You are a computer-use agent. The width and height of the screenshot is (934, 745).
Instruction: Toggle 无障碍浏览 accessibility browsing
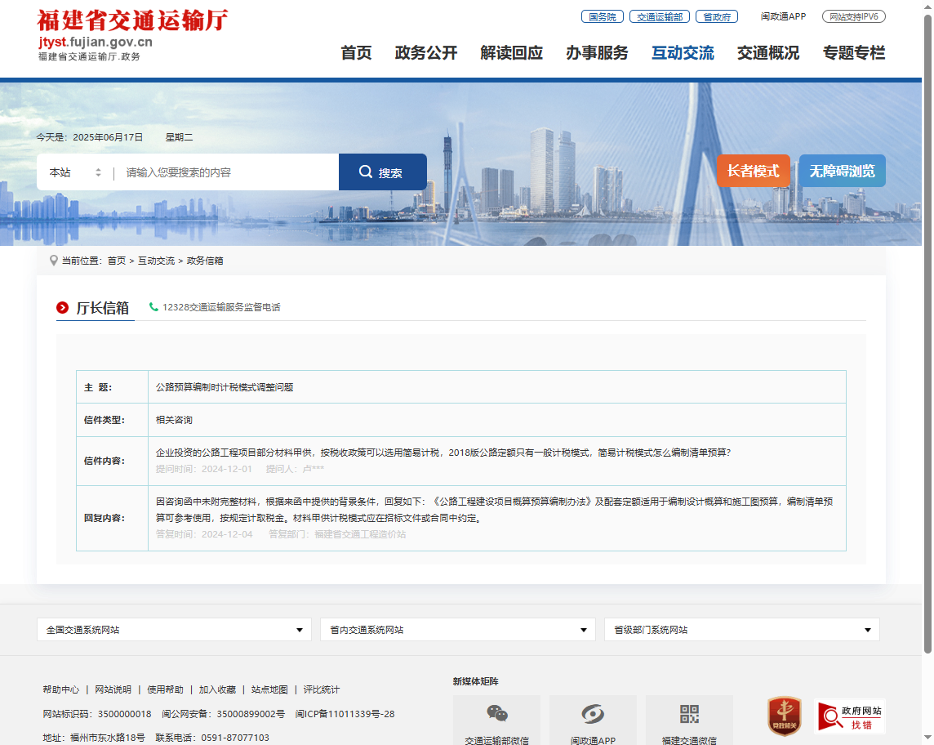click(x=842, y=172)
